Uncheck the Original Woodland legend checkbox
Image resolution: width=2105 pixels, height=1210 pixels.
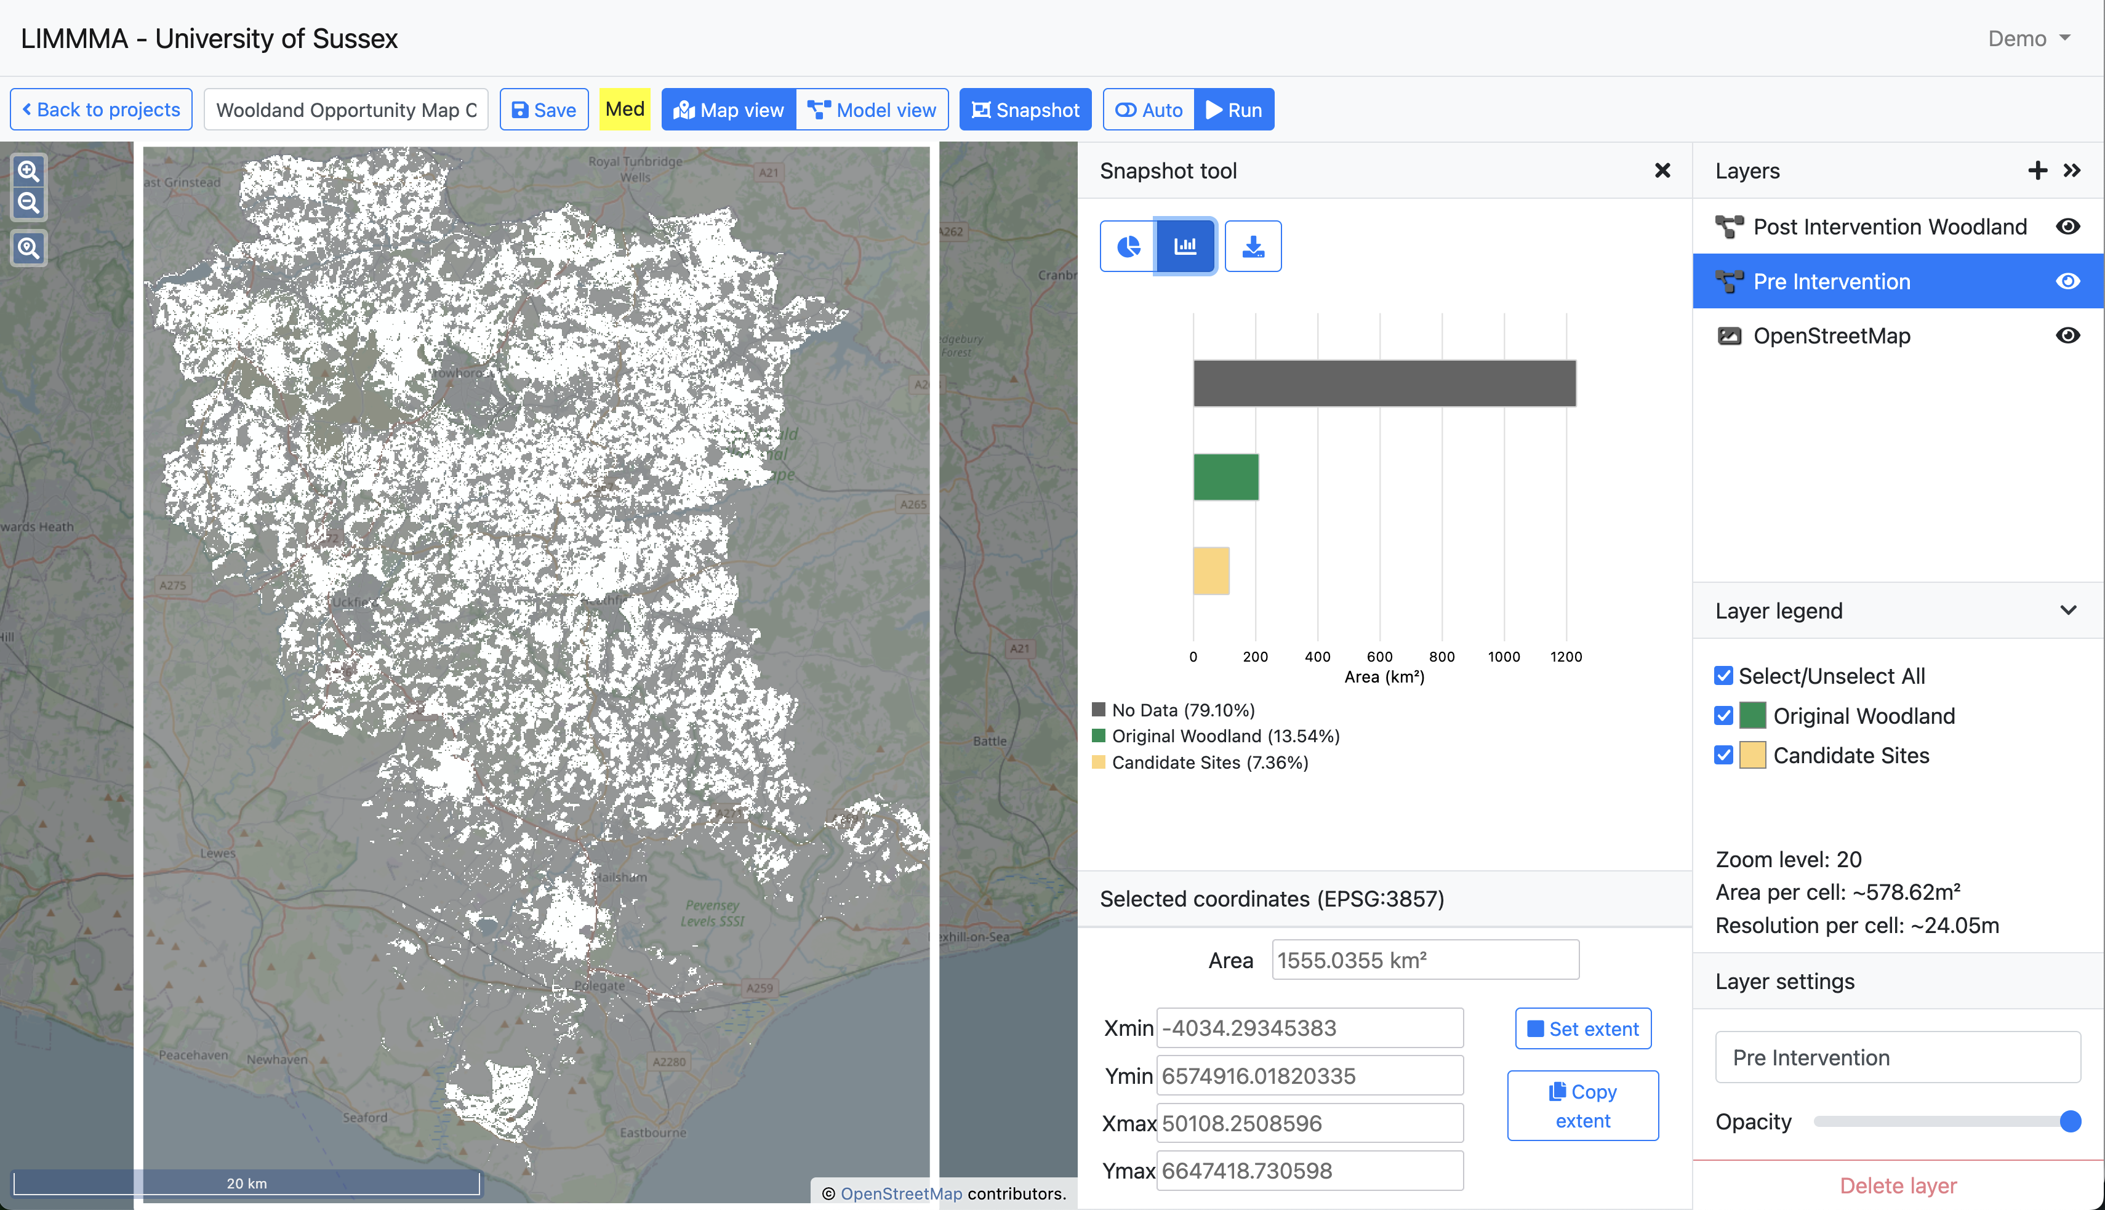pos(1723,716)
